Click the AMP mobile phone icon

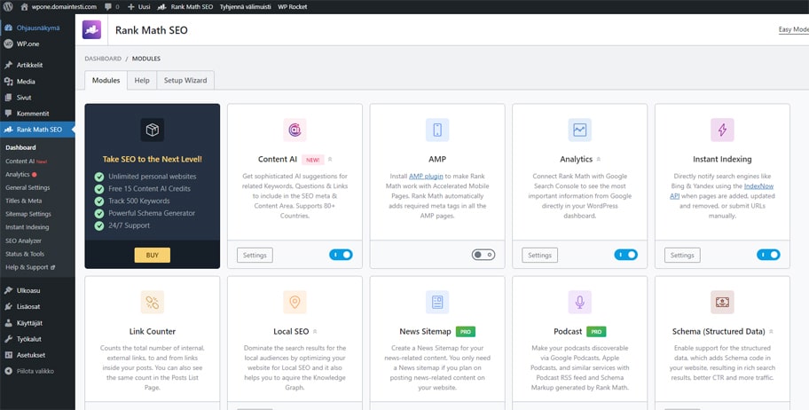coord(437,130)
